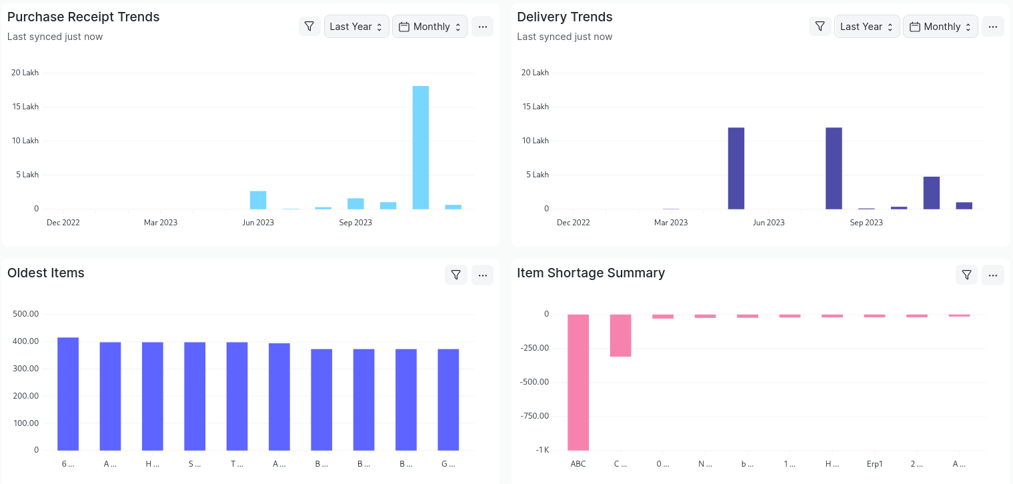Expand Monthly dropdown in Delivery Trends
This screenshot has height=484, width=1013.
pyautogui.click(x=940, y=27)
